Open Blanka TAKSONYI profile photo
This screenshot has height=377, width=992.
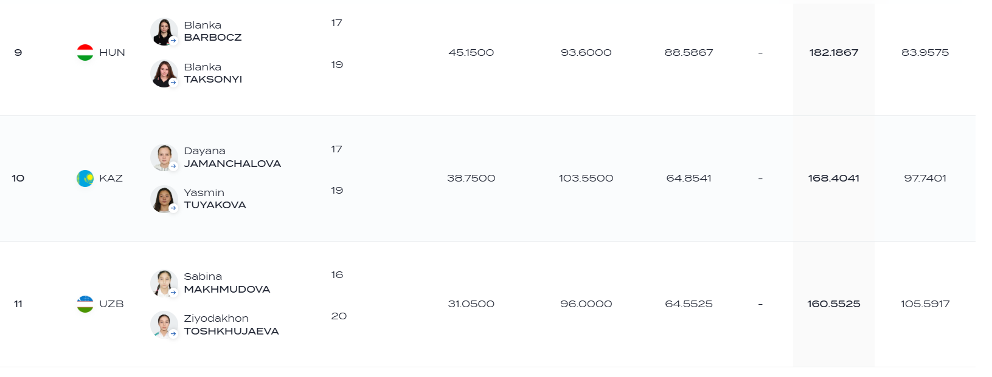(164, 73)
